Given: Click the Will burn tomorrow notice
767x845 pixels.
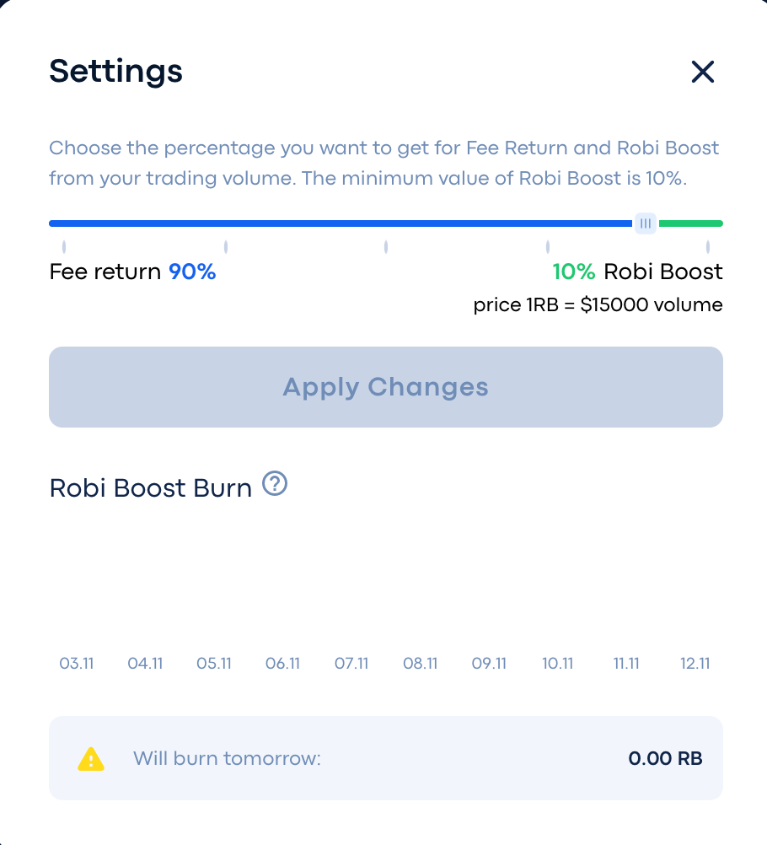Looking at the screenshot, I should click(x=386, y=758).
